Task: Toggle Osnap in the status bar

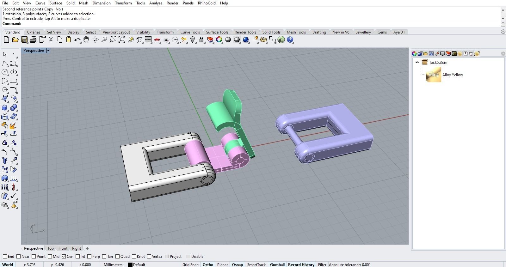Action: 238,265
